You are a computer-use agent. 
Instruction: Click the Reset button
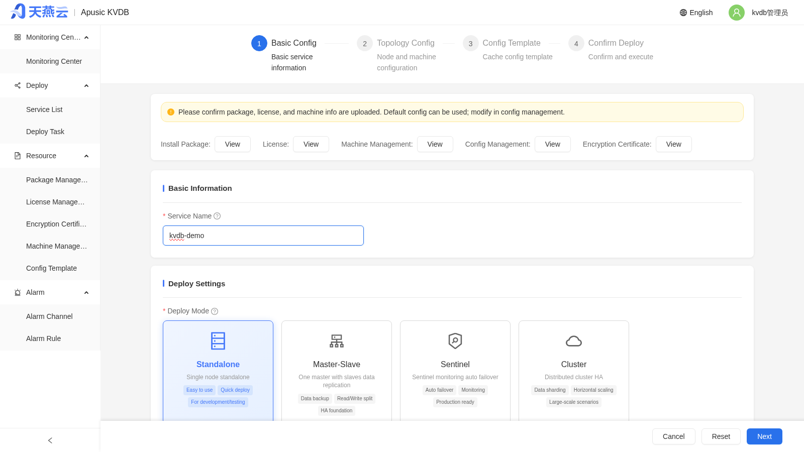tap(721, 436)
